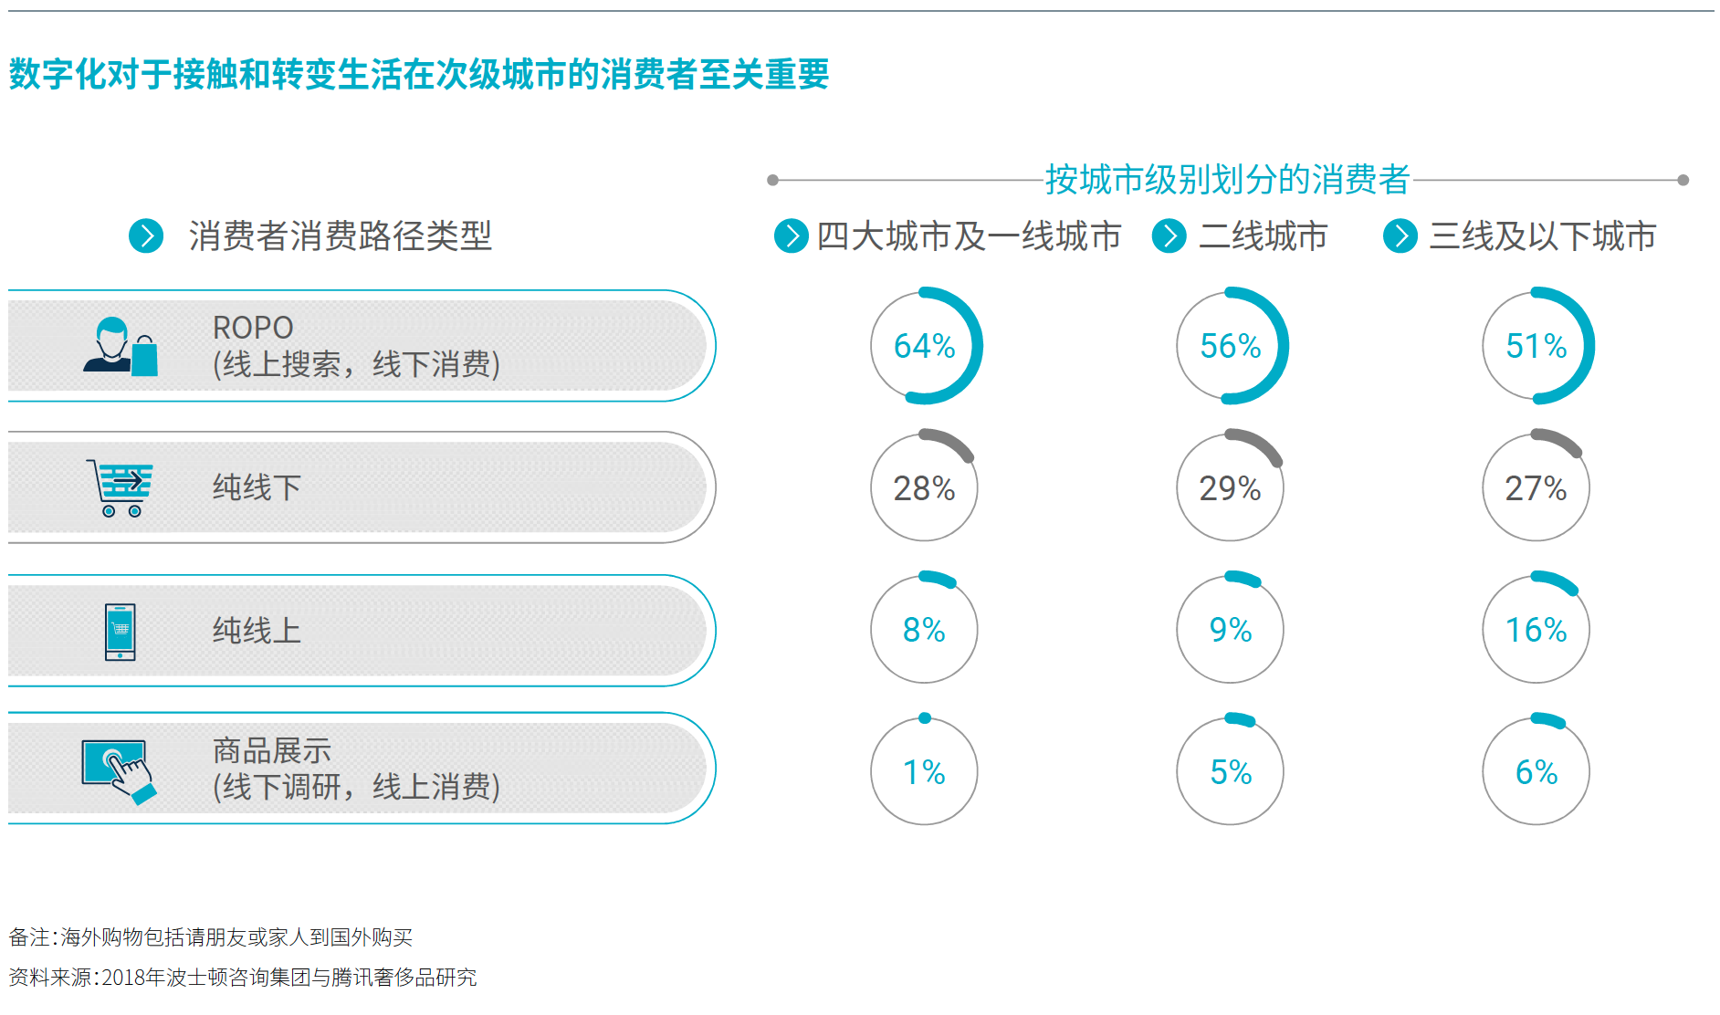Image resolution: width=1720 pixels, height=1015 pixels.
Task: Click the shopping cart icon for 纯线下
Action: pos(120,487)
